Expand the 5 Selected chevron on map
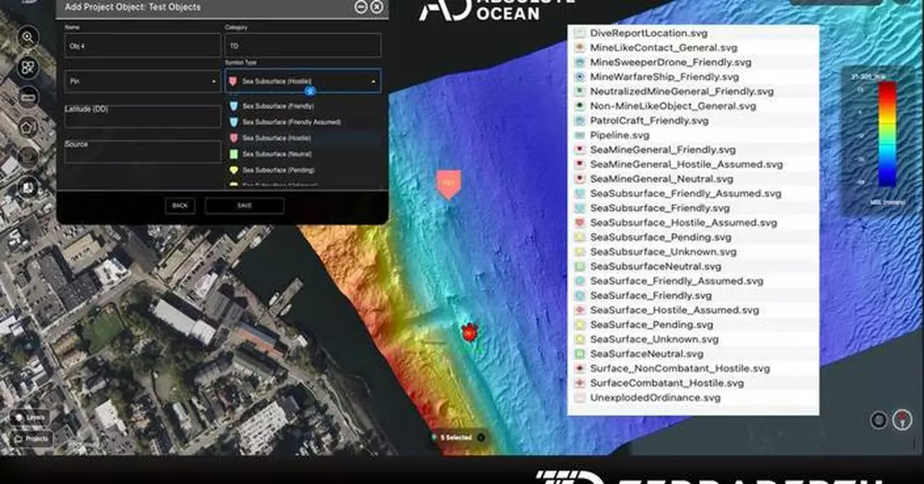The width and height of the screenshot is (924, 484). pyautogui.click(x=480, y=437)
